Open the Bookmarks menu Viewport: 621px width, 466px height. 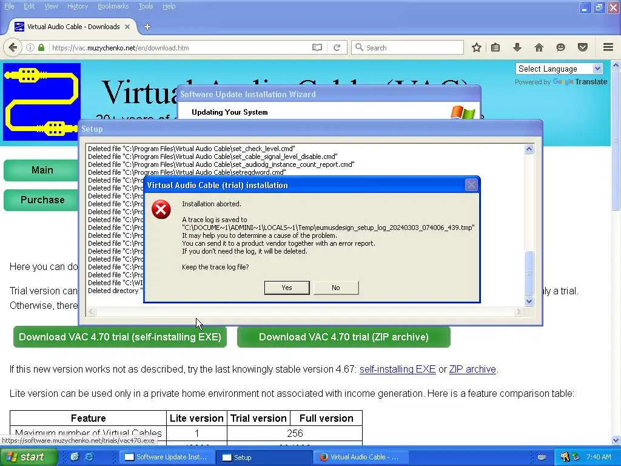(113, 6)
